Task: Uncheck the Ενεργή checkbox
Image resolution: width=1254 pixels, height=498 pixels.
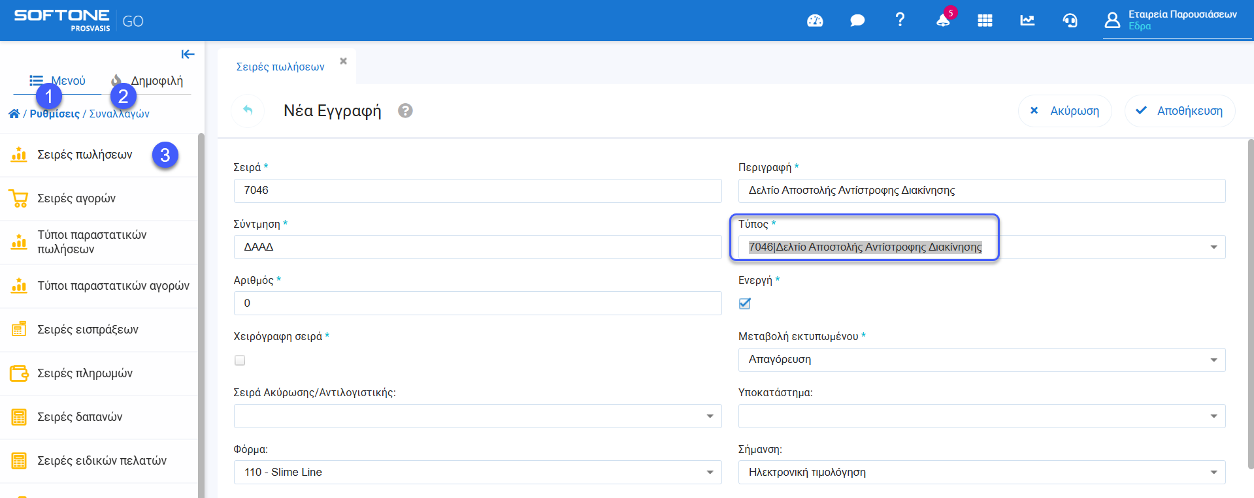Action: pos(744,303)
